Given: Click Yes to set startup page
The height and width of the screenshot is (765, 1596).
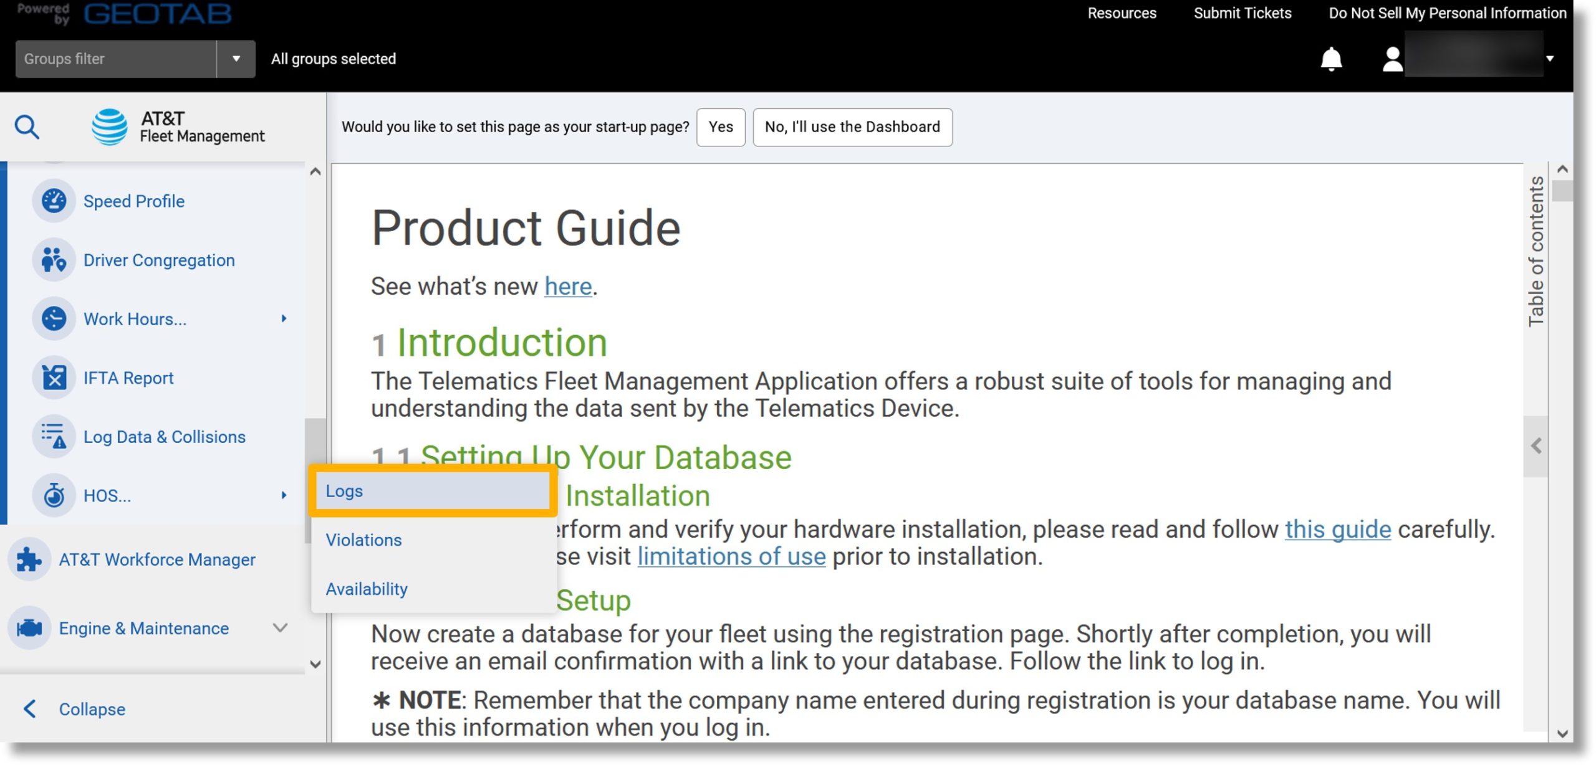Looking at the screenshot, I should (721, 126).
